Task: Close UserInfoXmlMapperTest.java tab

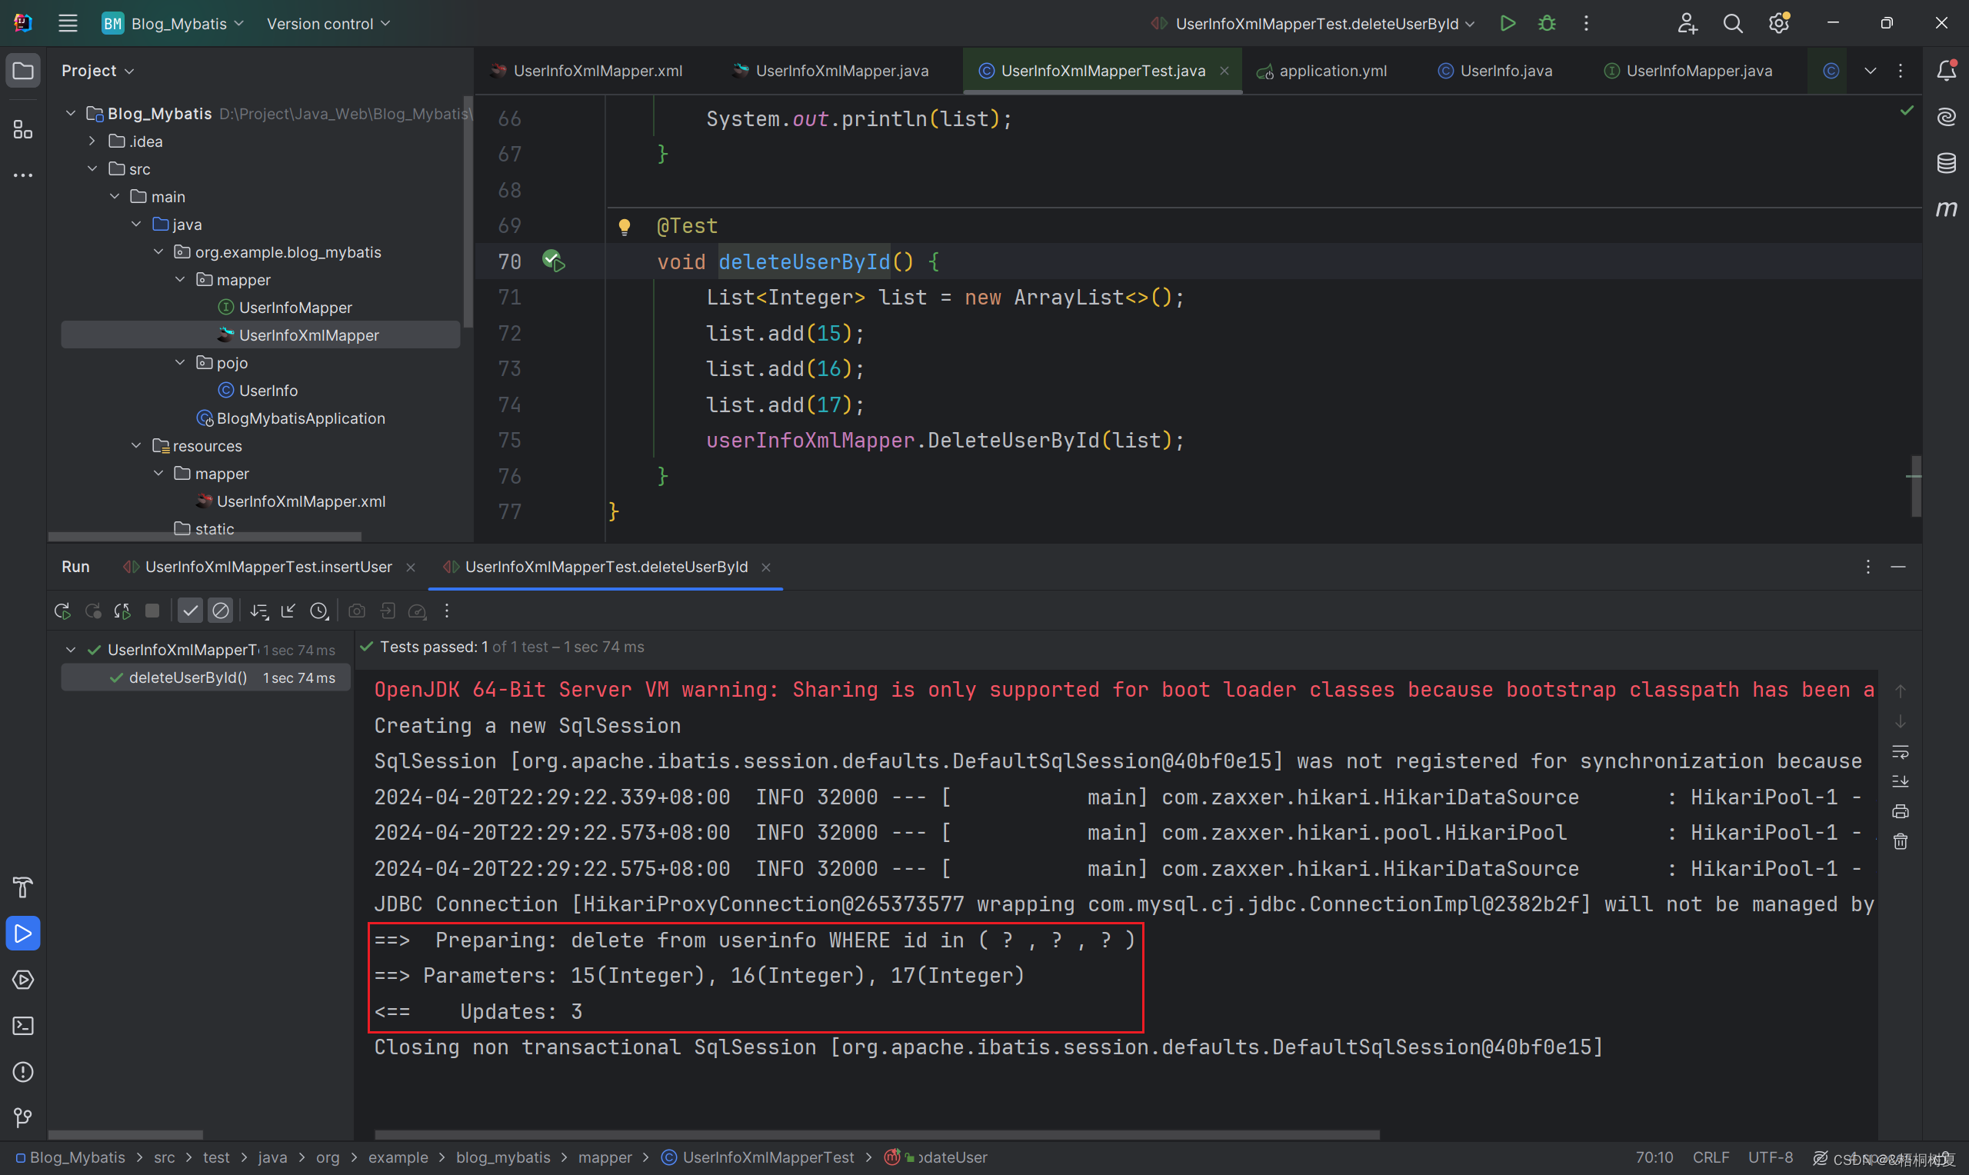Action: [x=1224, y=72]
